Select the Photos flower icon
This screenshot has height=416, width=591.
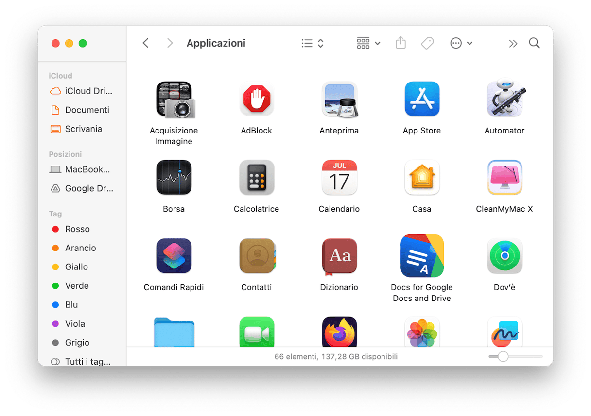tap(422, 332)
